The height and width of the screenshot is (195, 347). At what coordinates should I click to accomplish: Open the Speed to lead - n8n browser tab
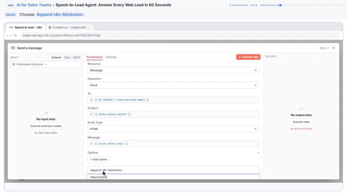(26, 27)
